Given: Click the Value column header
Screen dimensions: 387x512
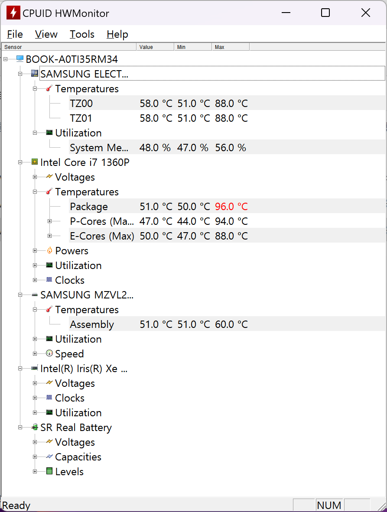Looking at the screenshot, I should point(155,47).
